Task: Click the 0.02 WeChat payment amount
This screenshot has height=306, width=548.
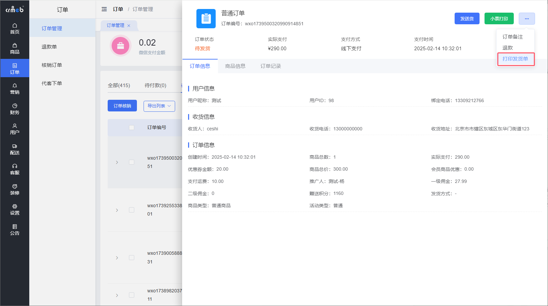Action: 147,43
